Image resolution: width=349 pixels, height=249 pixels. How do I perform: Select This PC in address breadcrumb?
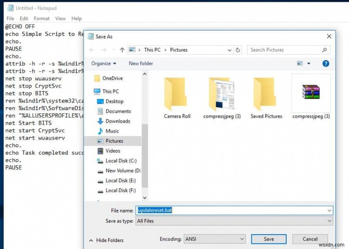(x=152, y=50)
